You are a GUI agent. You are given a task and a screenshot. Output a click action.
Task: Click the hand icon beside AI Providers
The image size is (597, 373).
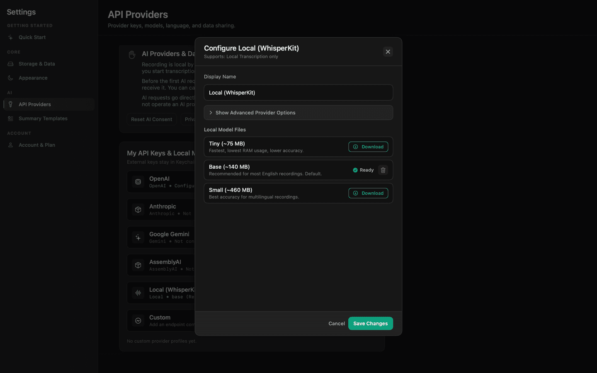132,55
